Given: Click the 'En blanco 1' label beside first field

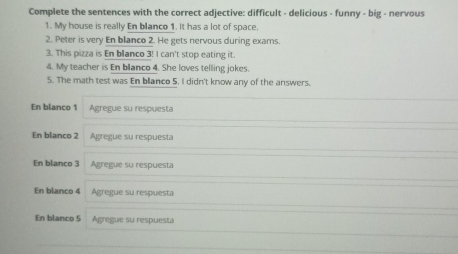Looking at the screenshot, I should [x=54, y=107].
